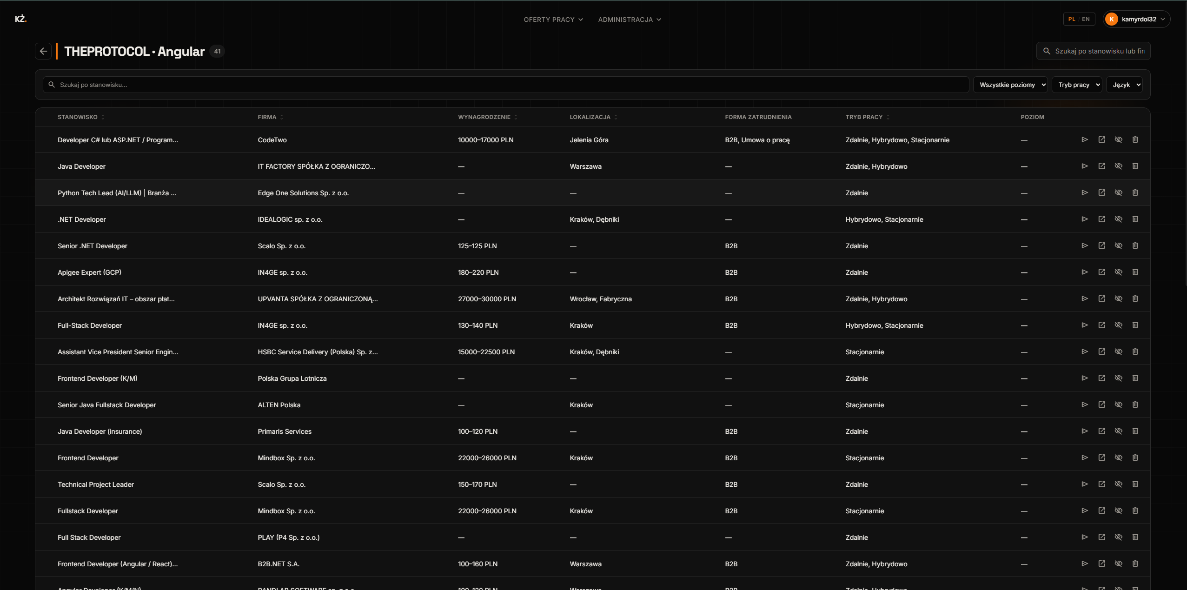Click the Szukaj po stanowisku filter field
Viewport: 1187px width, 590px height.
pyautogui.click(x=506, y=85)
